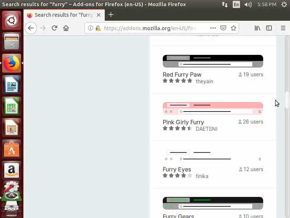Click the Furry Eyes star rating
Viewport: 290px width, 218px height.
coord(177,175)
